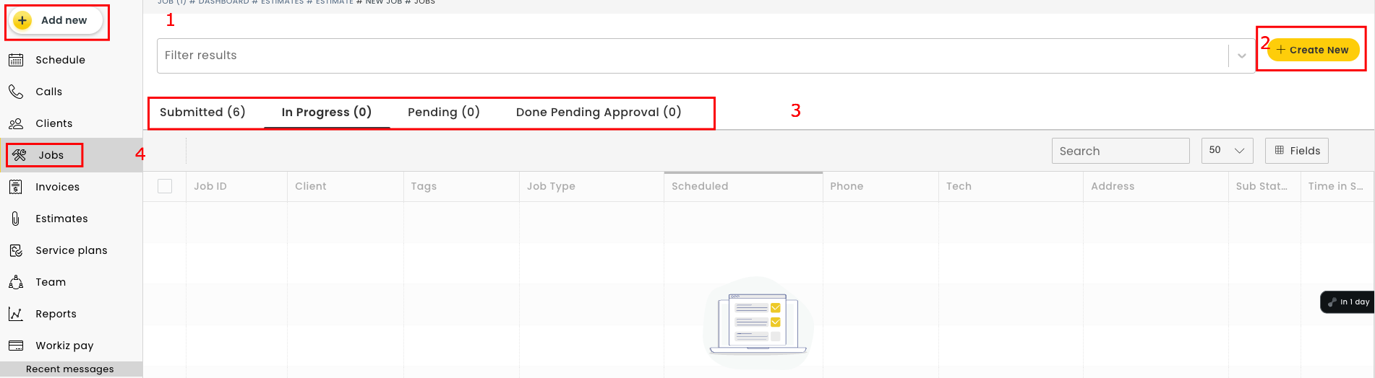Open the Fields column selector
Viewport: 1375px width, 378px height.
(x=1297, y=150)
